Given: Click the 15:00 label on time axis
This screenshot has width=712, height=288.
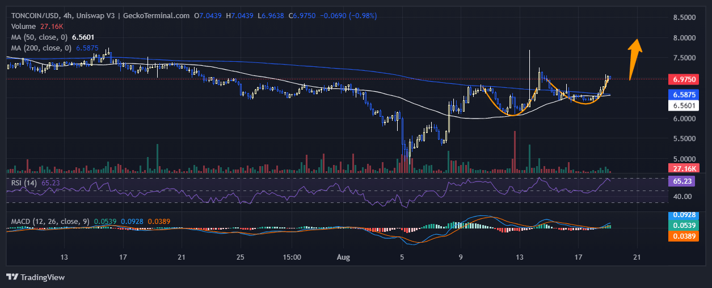Looking at the screenshot, I should pos(292,257).
